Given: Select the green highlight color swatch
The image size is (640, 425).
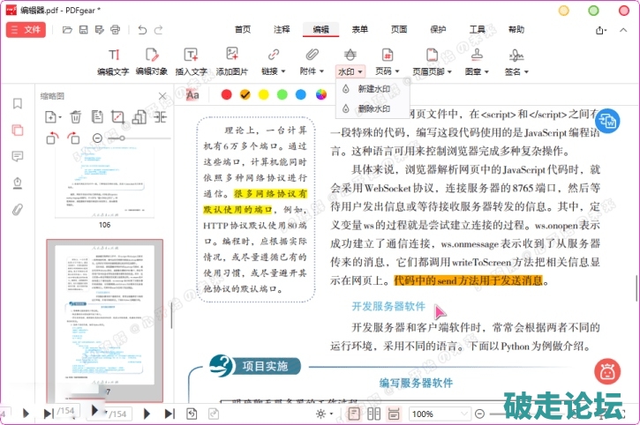Looking at the screenshot, I should pos(282,94).
